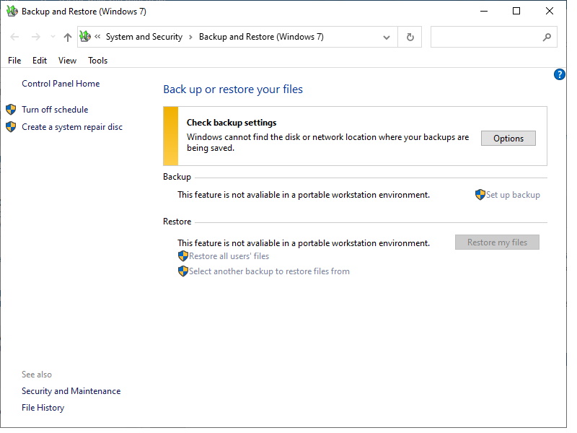The image size is (577, 433).
Task: Open Help via the blue question mark icon
Action: pos(560,75)
